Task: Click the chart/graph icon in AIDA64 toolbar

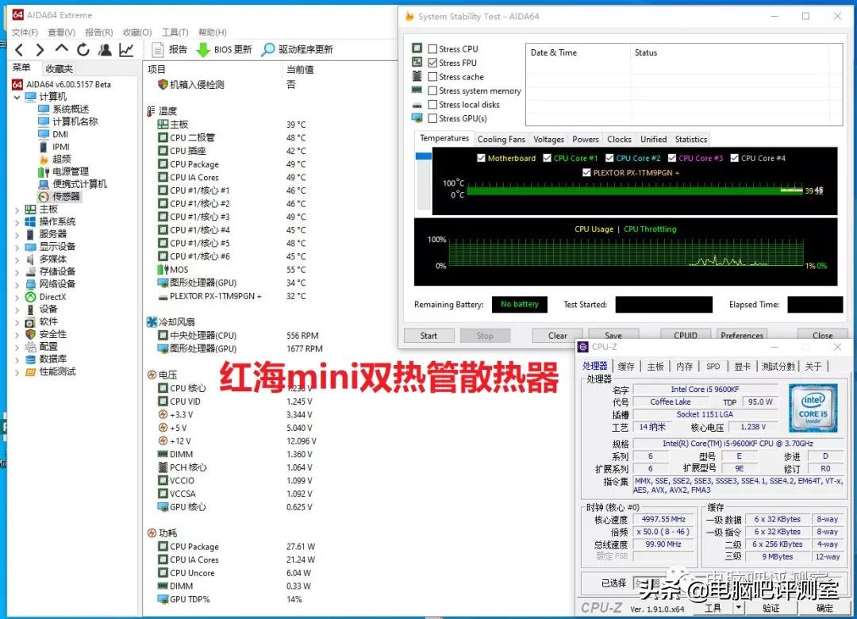Action: 127,49
